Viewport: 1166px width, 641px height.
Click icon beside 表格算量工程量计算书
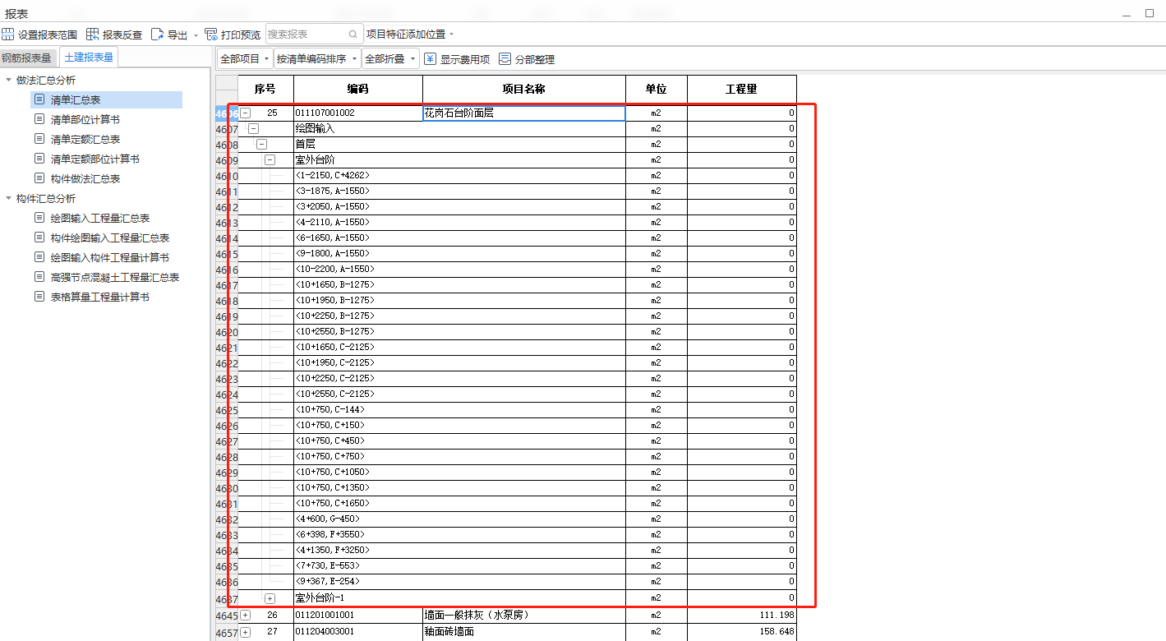pos(39,297)
